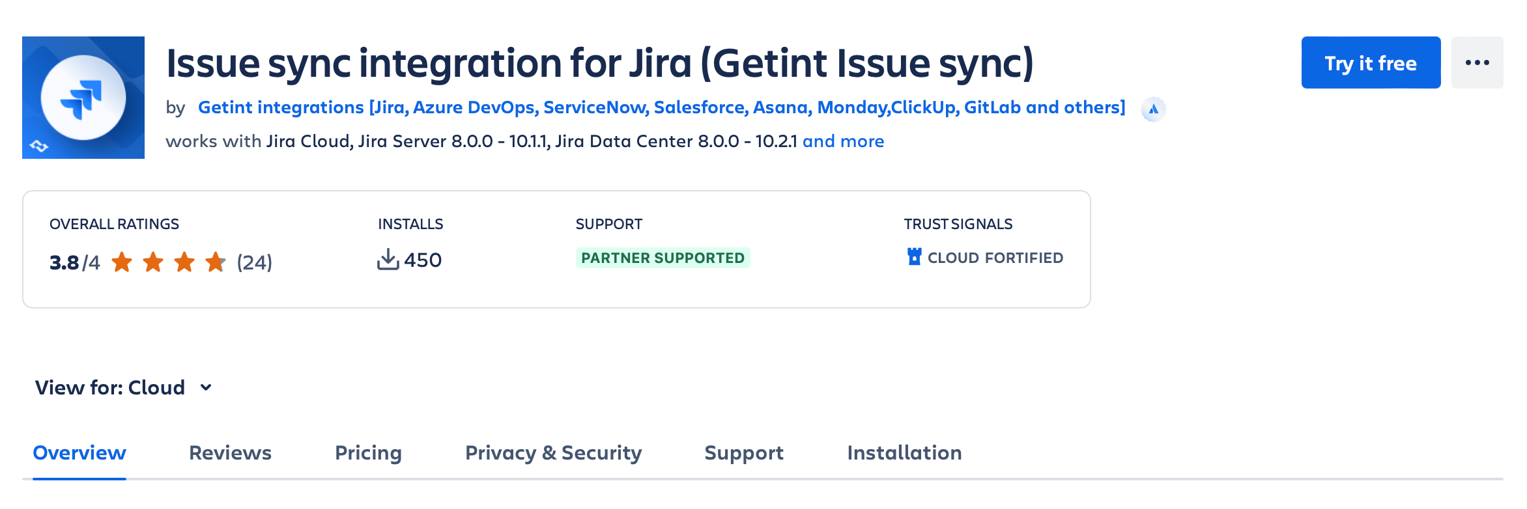Select the Overview tab
The image size is (1527, 509).
point(79,452)
